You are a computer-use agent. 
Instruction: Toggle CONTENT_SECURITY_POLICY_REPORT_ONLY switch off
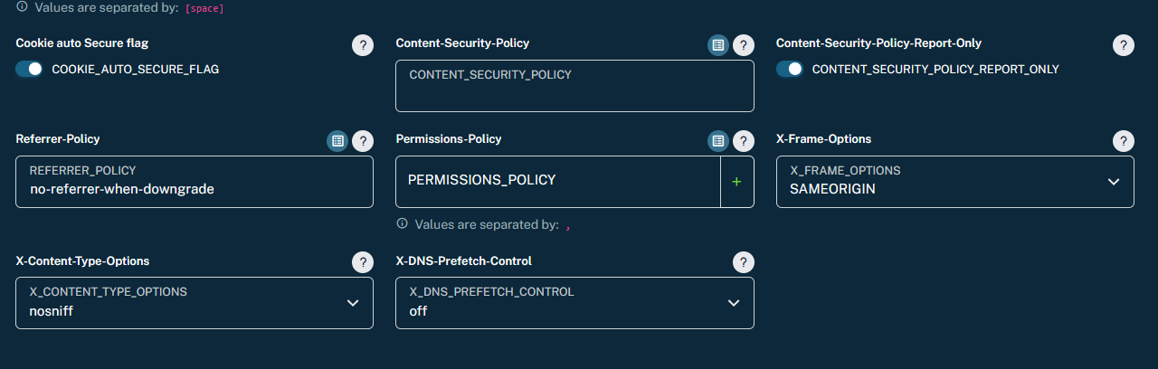tap(790, 70)
